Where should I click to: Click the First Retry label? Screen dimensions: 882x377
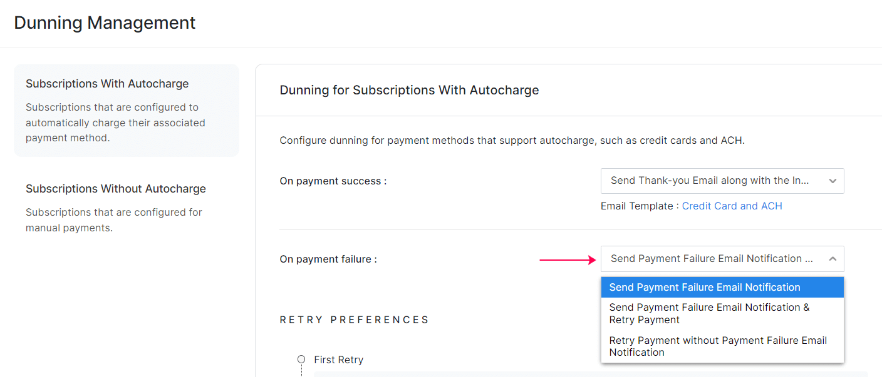point(338,360)
